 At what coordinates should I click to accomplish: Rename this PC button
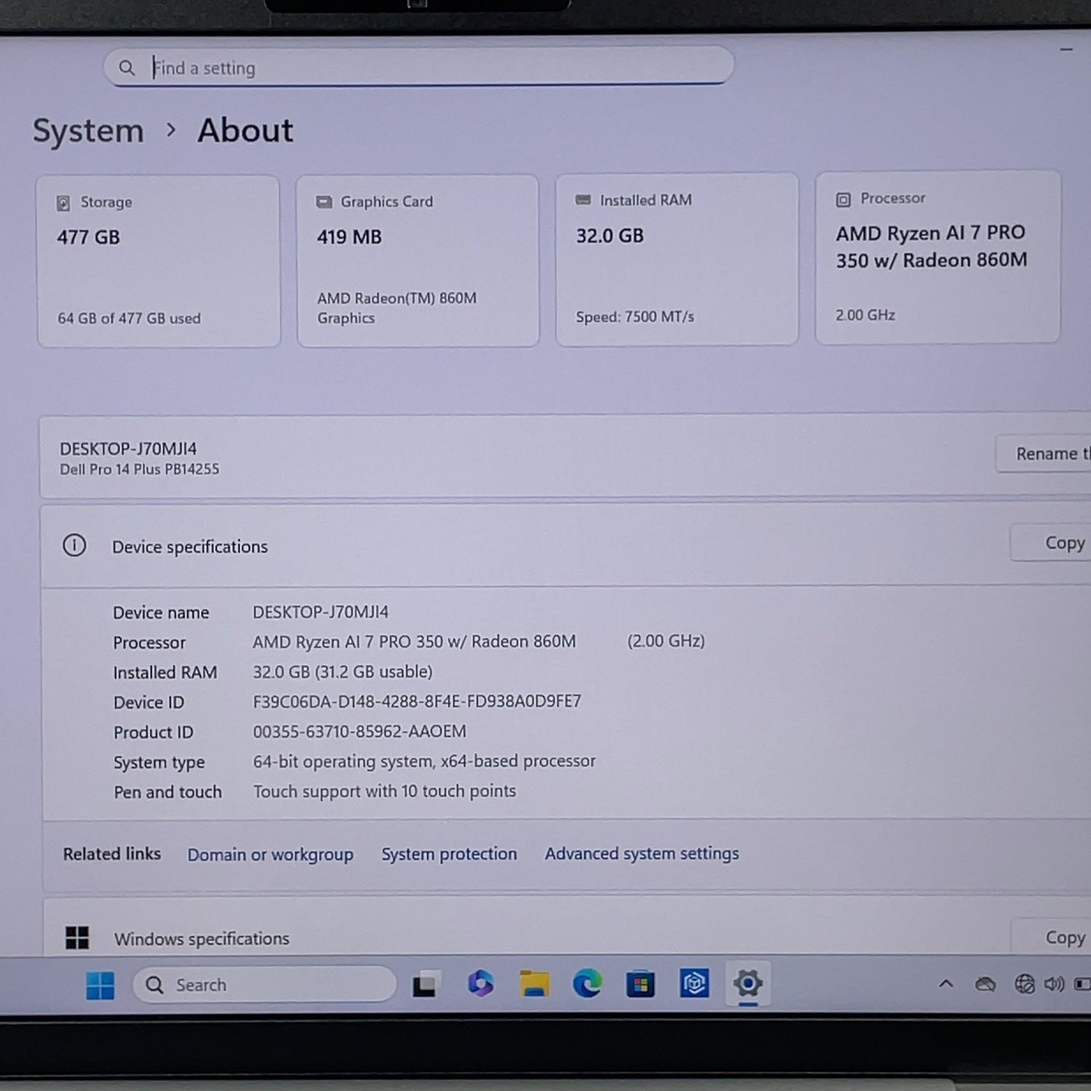[x=1044, y=453]
